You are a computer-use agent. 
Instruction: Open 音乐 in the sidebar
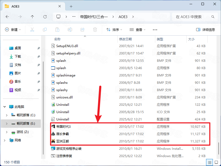(18, 82)
